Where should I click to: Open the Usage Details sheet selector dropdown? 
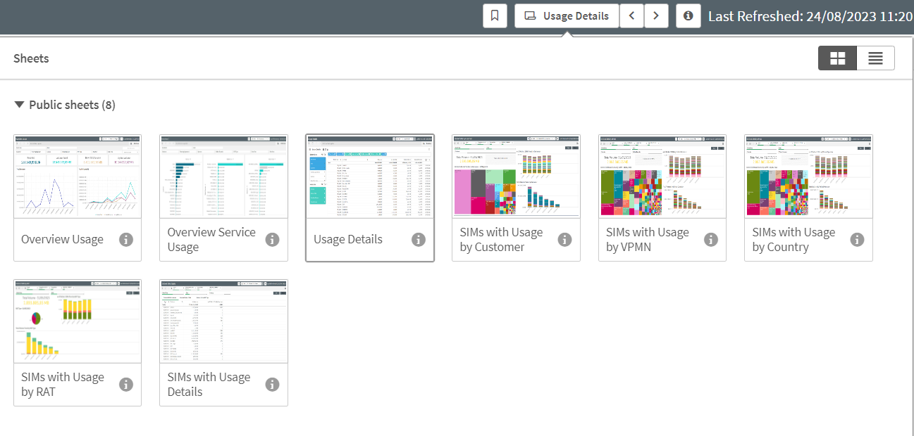567,15
